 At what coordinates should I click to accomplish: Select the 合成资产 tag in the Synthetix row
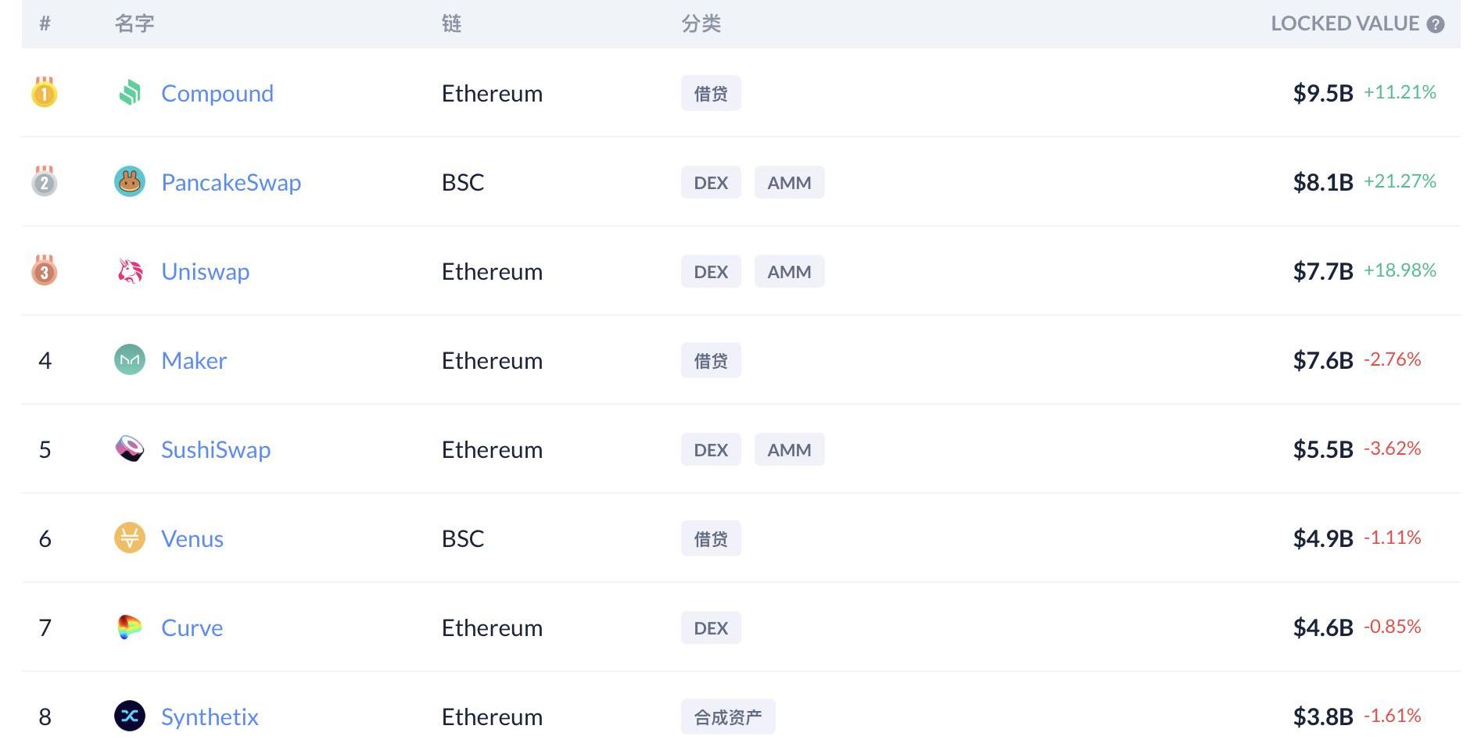(x=728, y=717)
